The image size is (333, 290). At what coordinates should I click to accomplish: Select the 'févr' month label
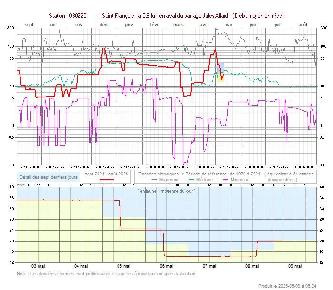[155, 25]
